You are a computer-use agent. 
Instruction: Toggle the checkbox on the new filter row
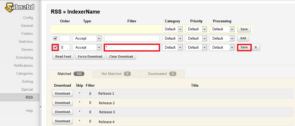pos(55,38)
